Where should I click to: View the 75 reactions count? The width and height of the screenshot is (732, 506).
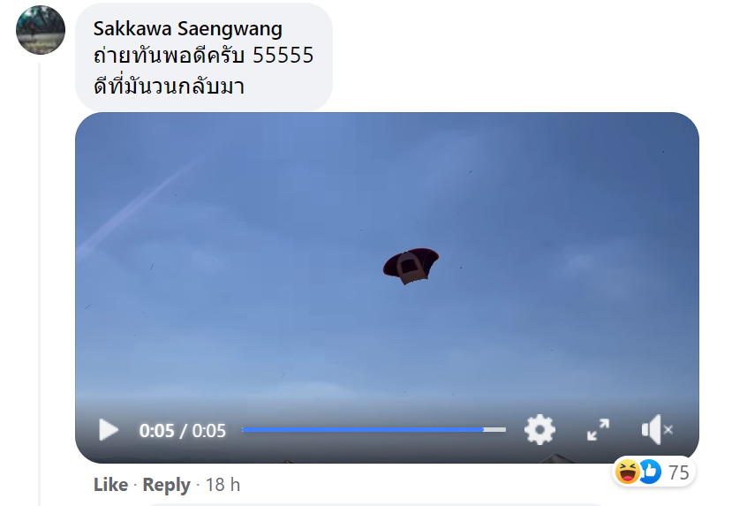coord(679,472)
